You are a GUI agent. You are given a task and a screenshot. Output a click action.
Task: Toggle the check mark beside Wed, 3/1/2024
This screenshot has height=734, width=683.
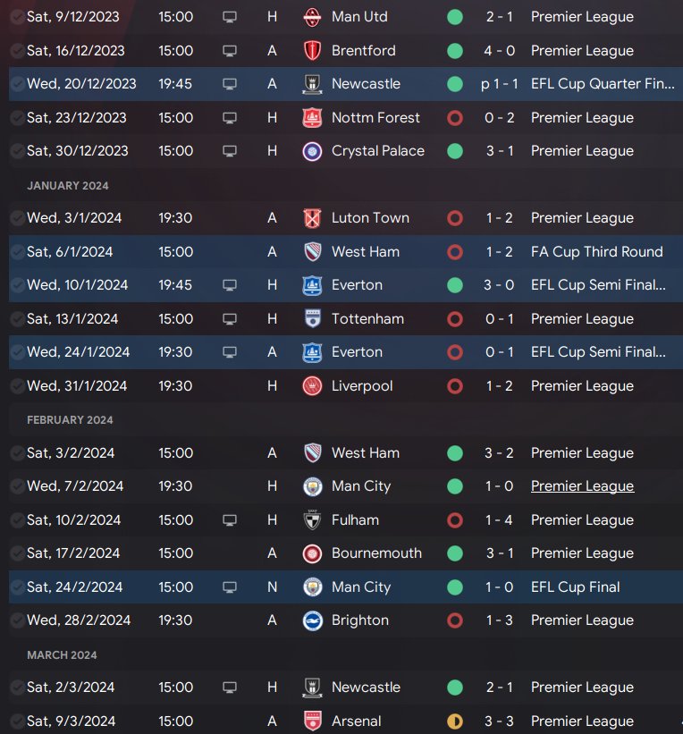(x=17, y=218)
